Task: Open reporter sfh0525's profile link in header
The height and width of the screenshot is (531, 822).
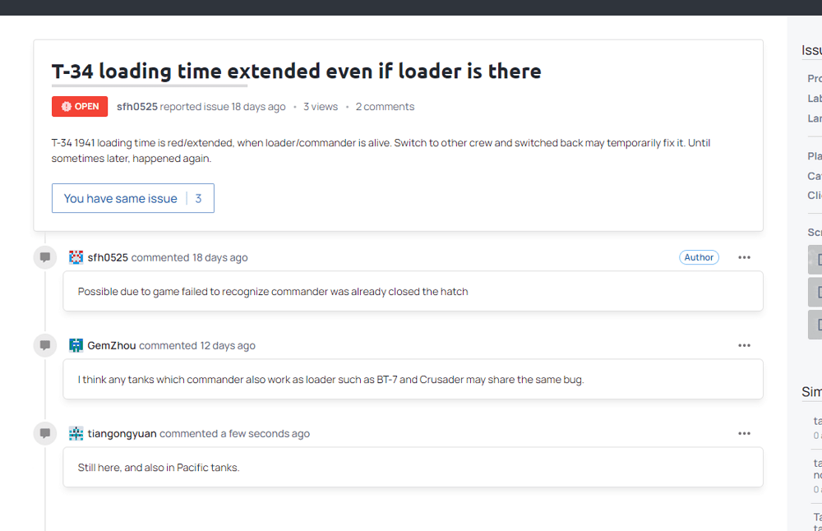Action: (x=136, y=106)
